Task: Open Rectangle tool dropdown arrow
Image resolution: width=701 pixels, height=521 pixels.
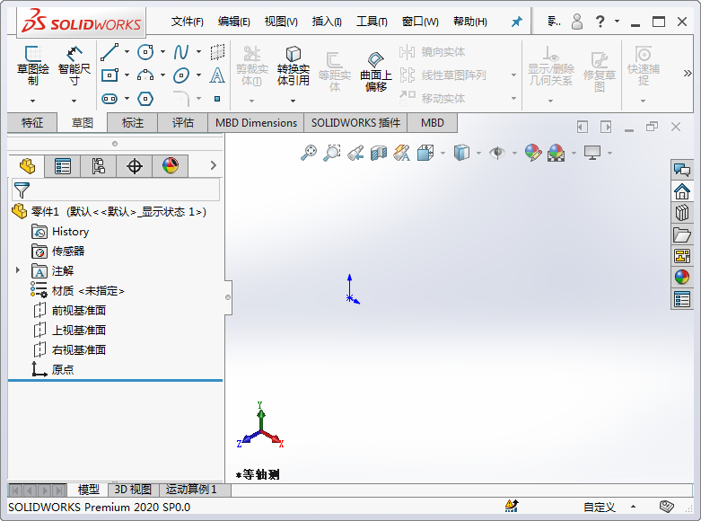Action: click(x=127, y=75)
